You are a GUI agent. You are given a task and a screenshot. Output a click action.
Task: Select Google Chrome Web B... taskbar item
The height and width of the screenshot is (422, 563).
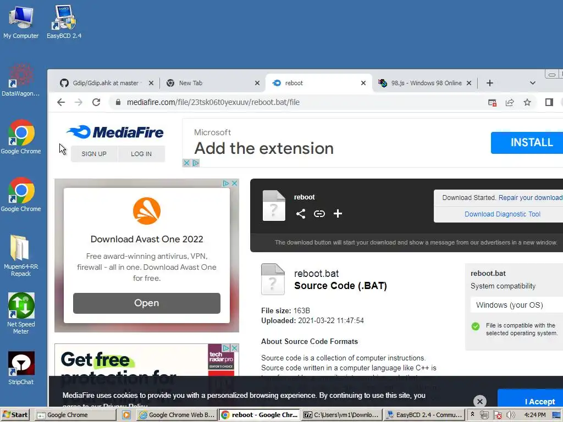[177, 415]
